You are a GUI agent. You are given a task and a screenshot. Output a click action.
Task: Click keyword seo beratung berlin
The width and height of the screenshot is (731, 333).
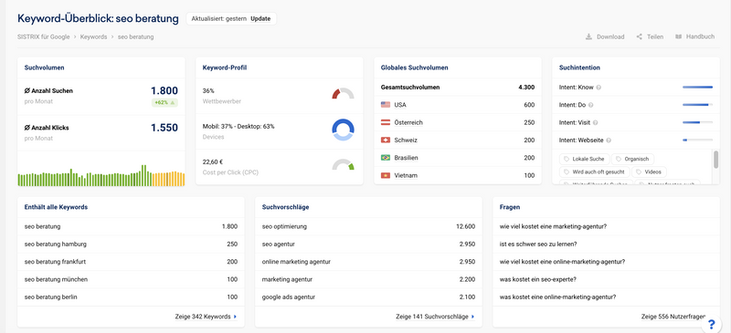(x=51, y=297)
